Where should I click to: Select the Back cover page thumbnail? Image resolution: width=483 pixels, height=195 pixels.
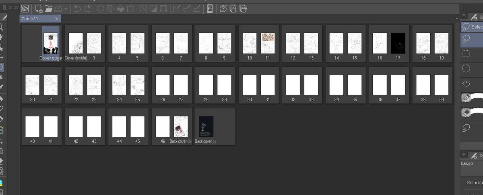click(x=206, y=126)
